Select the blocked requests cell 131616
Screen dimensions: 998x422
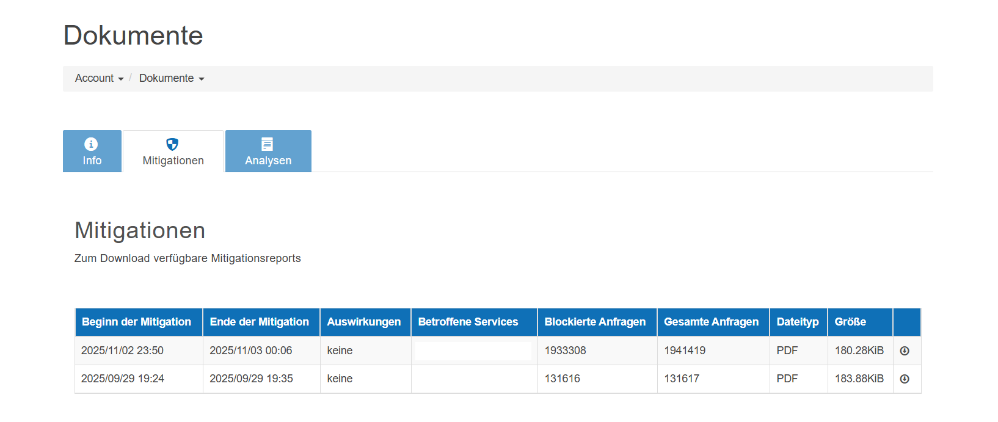point(563,379)
